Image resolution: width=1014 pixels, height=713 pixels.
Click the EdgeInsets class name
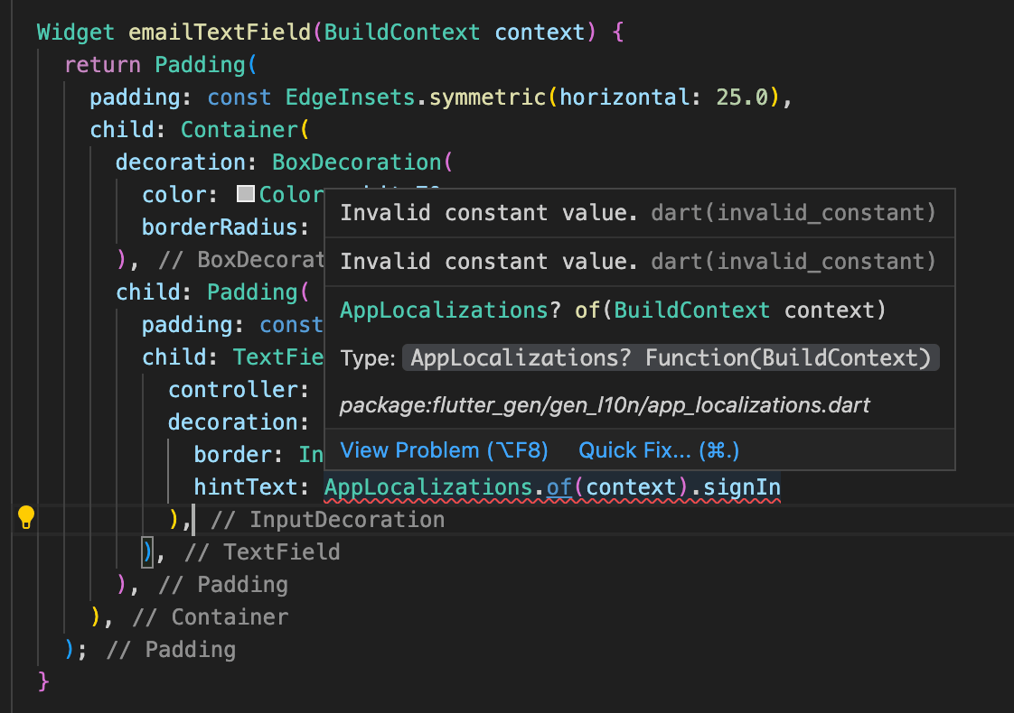point(350,97)
